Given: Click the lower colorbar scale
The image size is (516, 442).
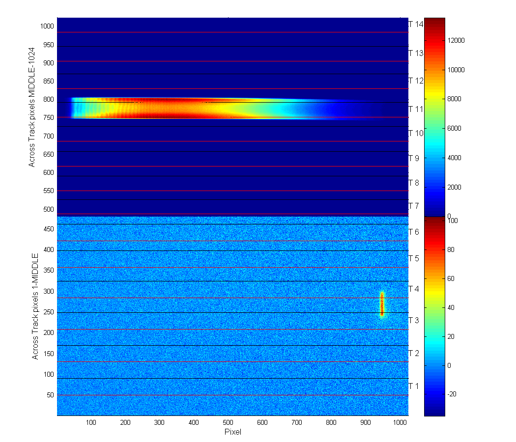Looking at the screenshot, I should (x=434, y=316).
